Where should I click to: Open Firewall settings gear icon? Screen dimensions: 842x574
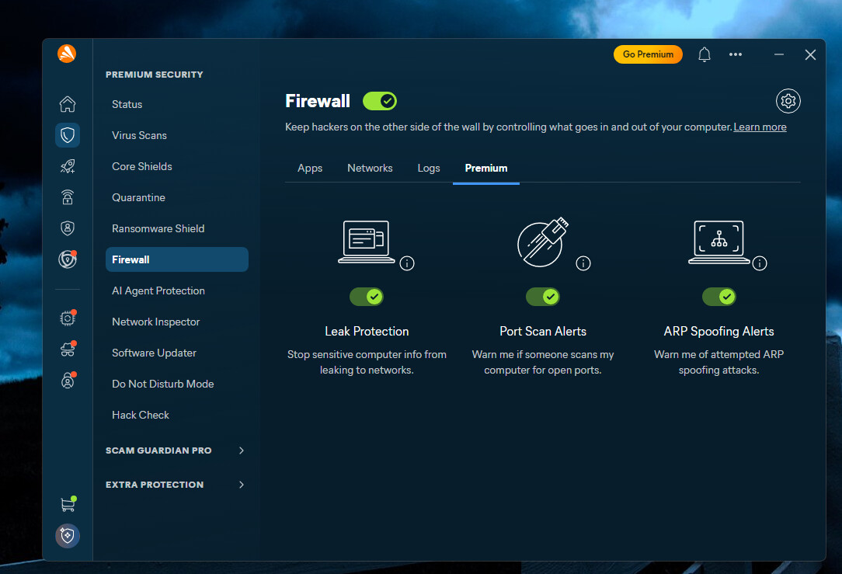point(788,101)
